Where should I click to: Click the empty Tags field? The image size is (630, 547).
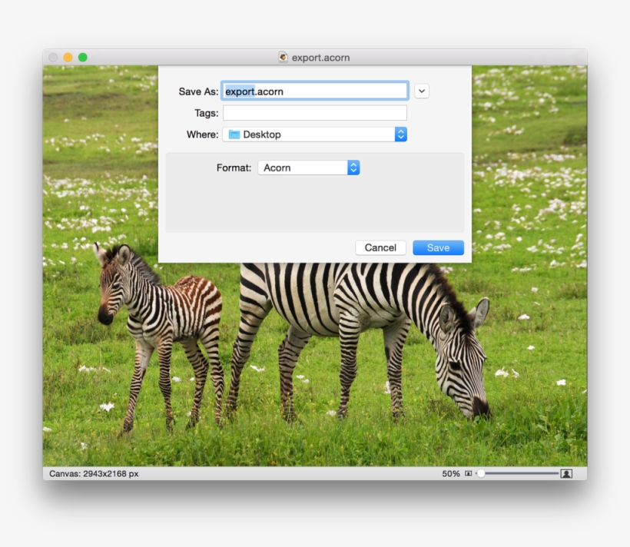314,113
